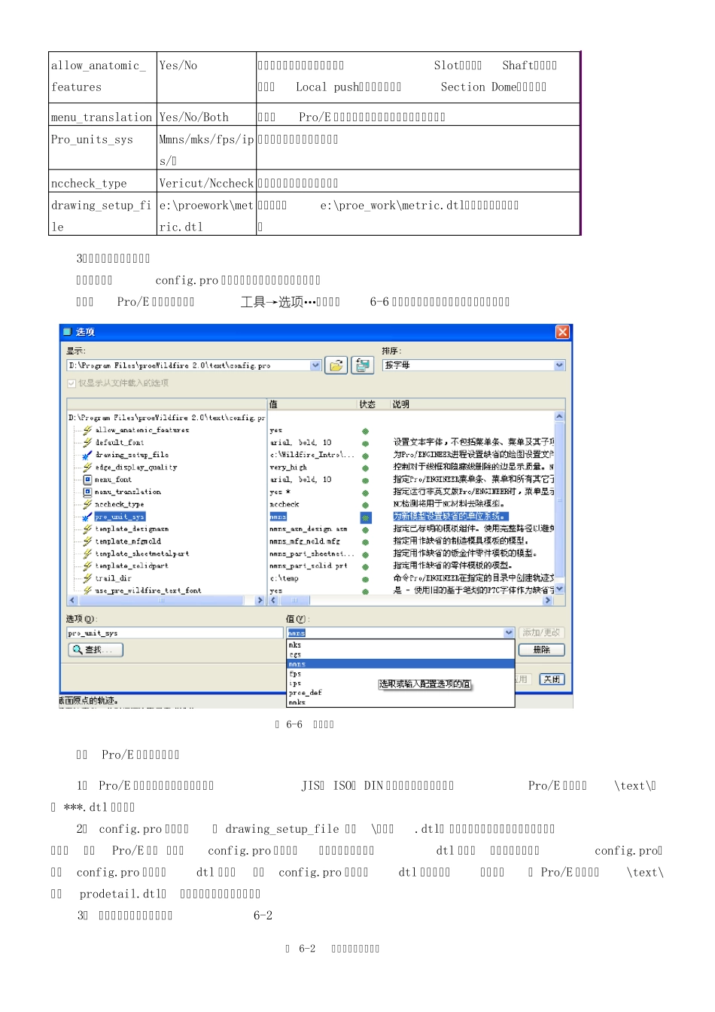Screen dimensions: 715x1012
Task: Click the lightning icon beside nccheck_type
Action: point(87,504)
